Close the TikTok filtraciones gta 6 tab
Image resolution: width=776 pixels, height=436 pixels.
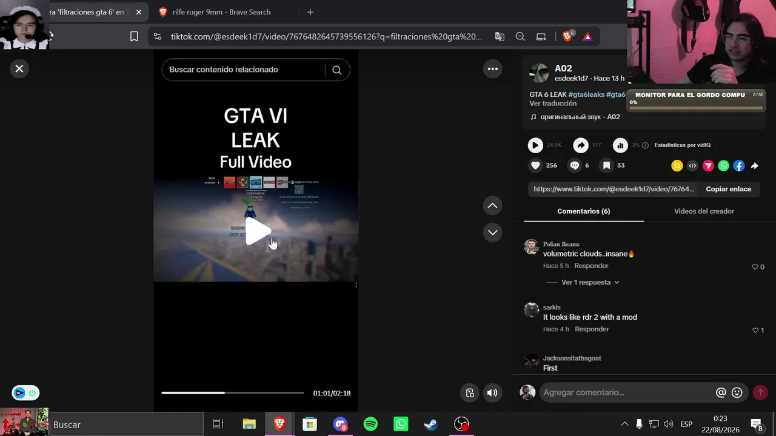click(138, 12)
